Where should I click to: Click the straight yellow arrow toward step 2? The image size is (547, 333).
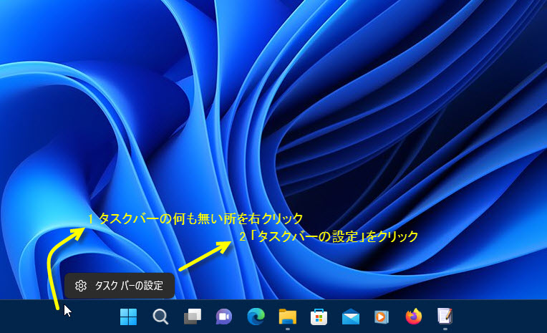[x=204, y=256]
